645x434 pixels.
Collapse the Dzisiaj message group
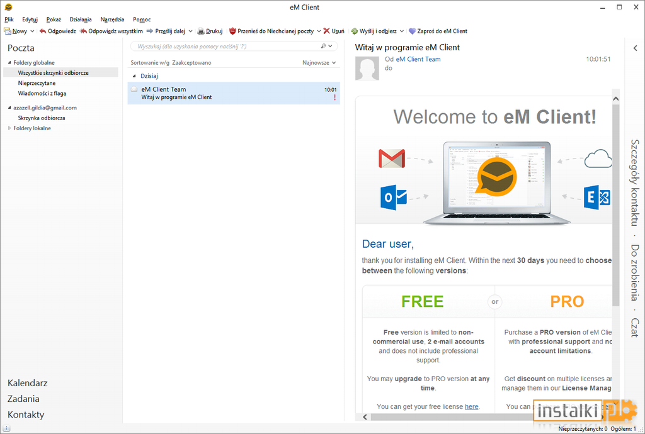[134, 76]
